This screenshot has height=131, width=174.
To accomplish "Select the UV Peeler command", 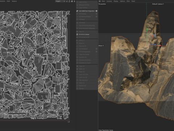I will [x=87, y=23].
